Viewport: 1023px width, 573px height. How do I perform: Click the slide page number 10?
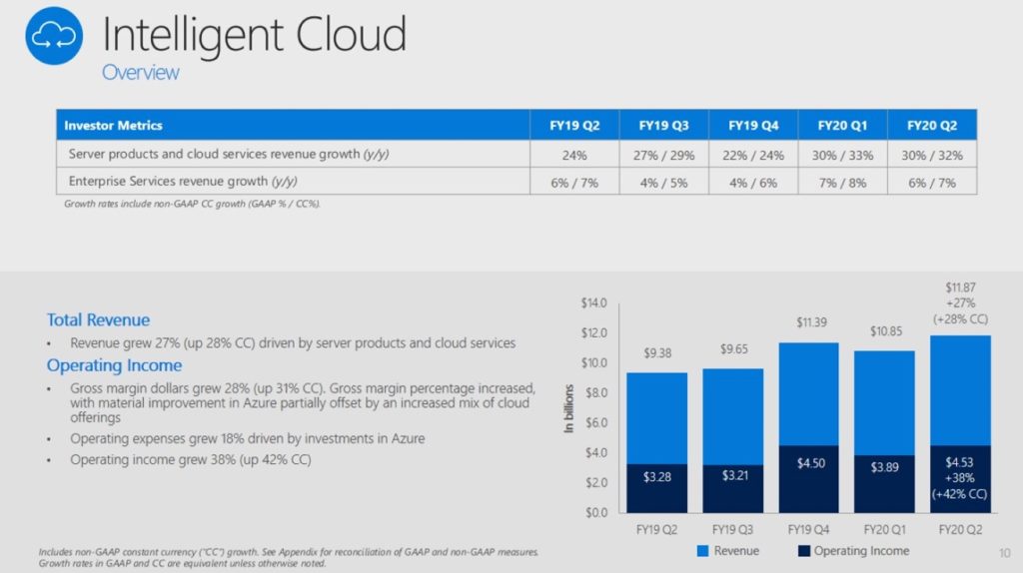[1005, 553]
